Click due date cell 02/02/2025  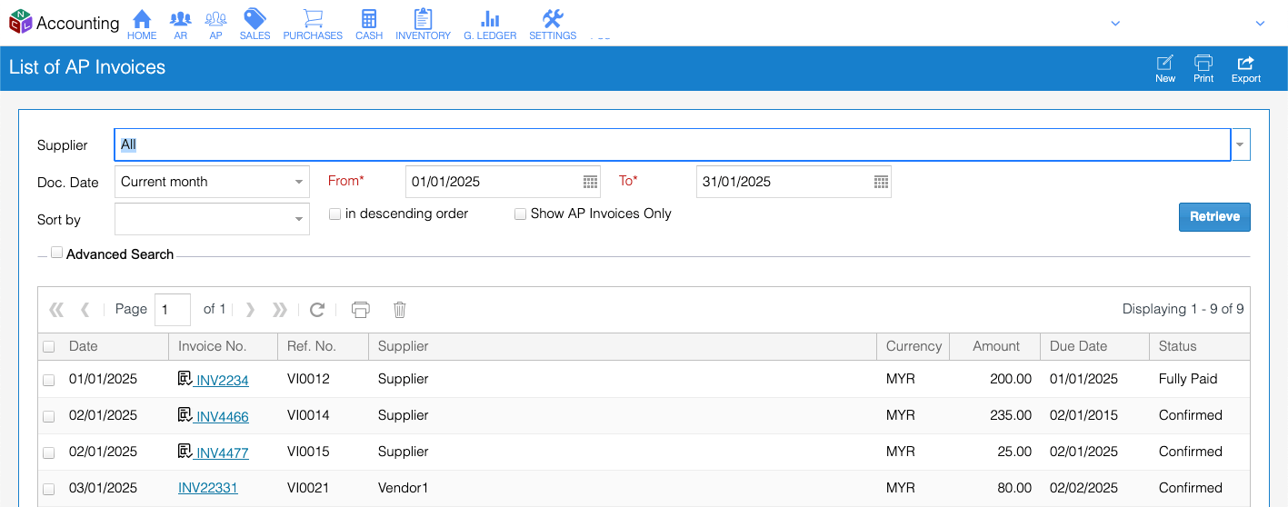tap(1084, 488)
